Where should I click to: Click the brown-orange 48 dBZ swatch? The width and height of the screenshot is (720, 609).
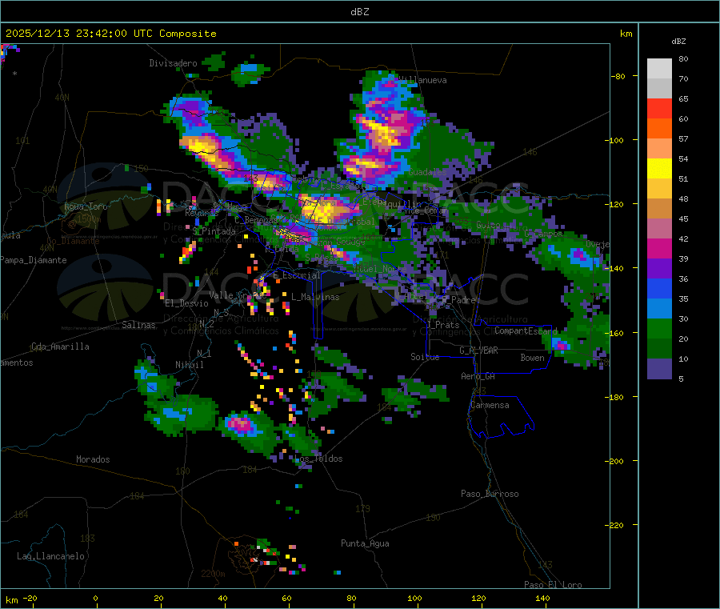659,209
